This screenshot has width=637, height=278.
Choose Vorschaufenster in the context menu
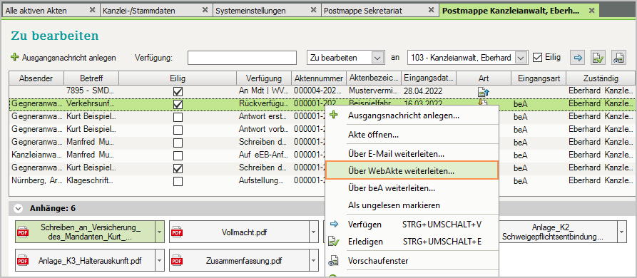[x=412, y=261]
